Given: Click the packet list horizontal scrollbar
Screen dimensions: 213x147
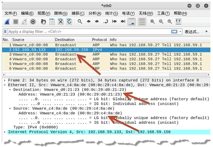Looking at the screenshot, I should click(106, 74).
